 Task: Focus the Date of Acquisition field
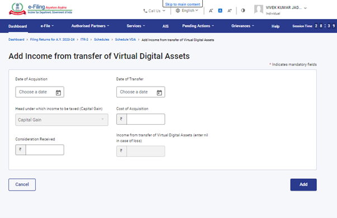(40, 92)
